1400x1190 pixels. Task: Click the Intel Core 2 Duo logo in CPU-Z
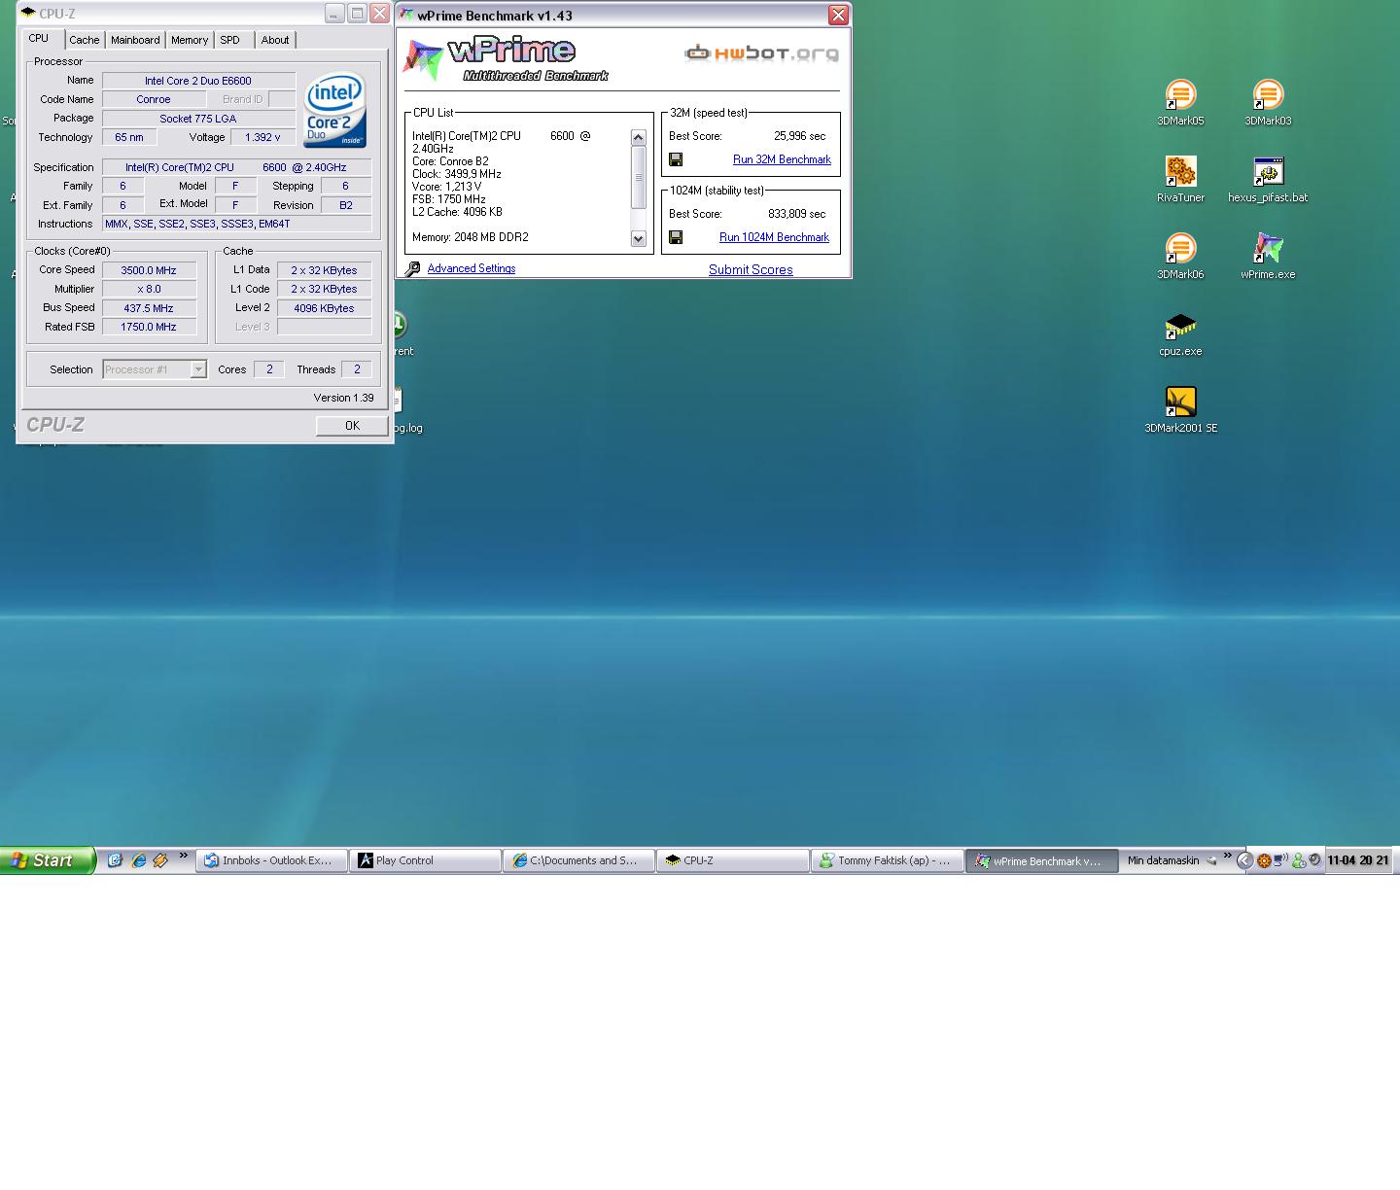click(334, 109)
